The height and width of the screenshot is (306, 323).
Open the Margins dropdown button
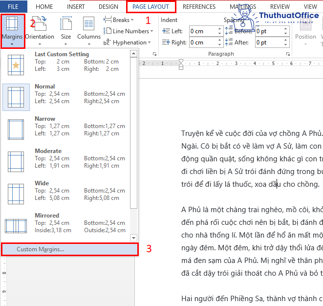click(13, 31)
